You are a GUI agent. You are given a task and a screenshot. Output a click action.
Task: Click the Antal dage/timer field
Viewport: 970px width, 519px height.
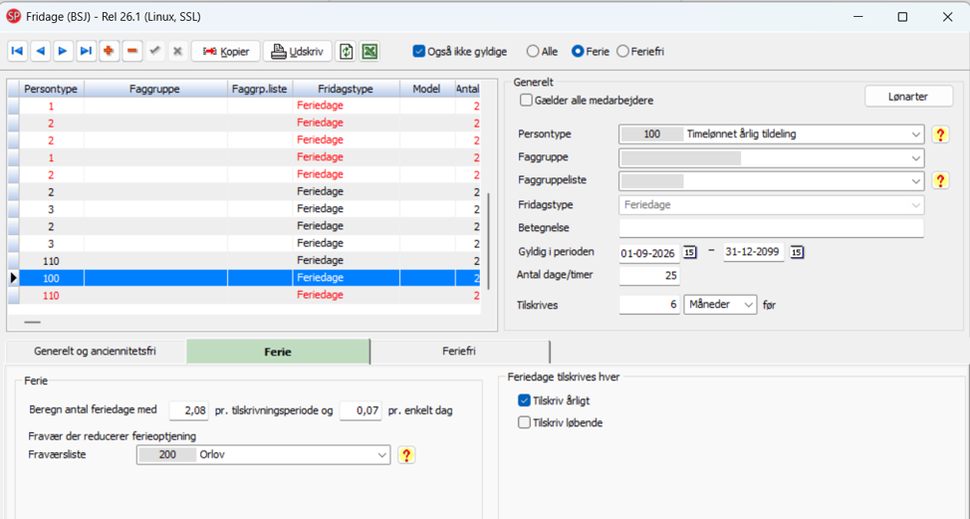[649, 275]
